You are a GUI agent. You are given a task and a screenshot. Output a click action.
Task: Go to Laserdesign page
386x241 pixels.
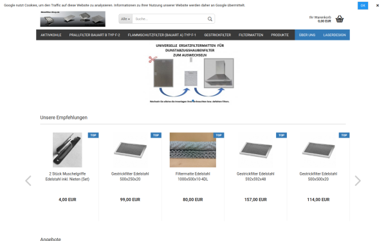point(335,35)
